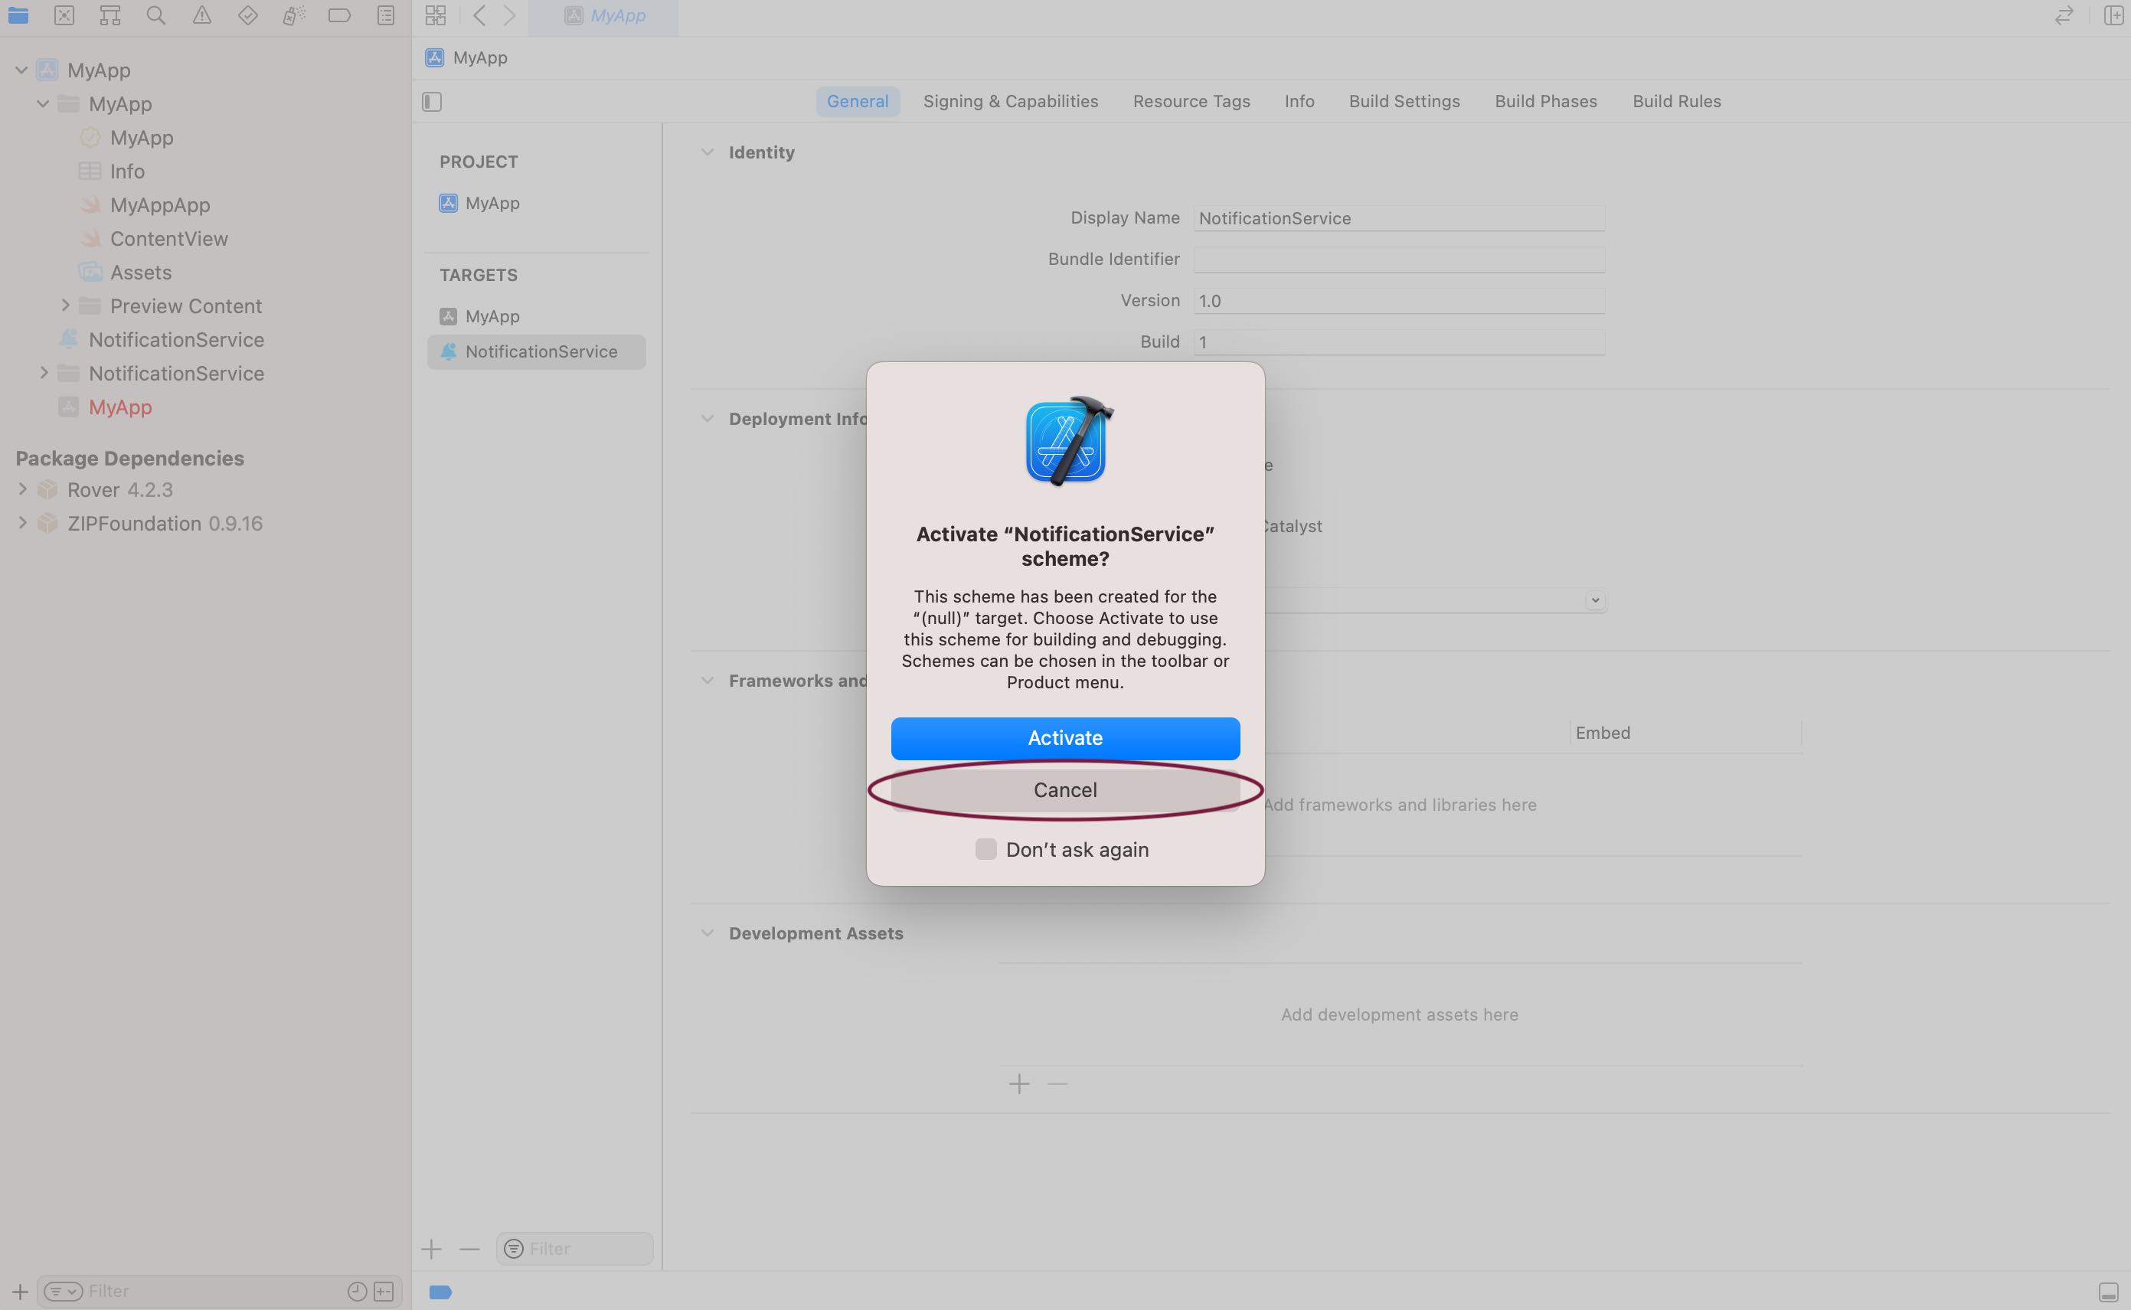Viewport: 2131px width, 1310px height.
Task: Expand the Preview Content folder
Action: coord(65,305)
